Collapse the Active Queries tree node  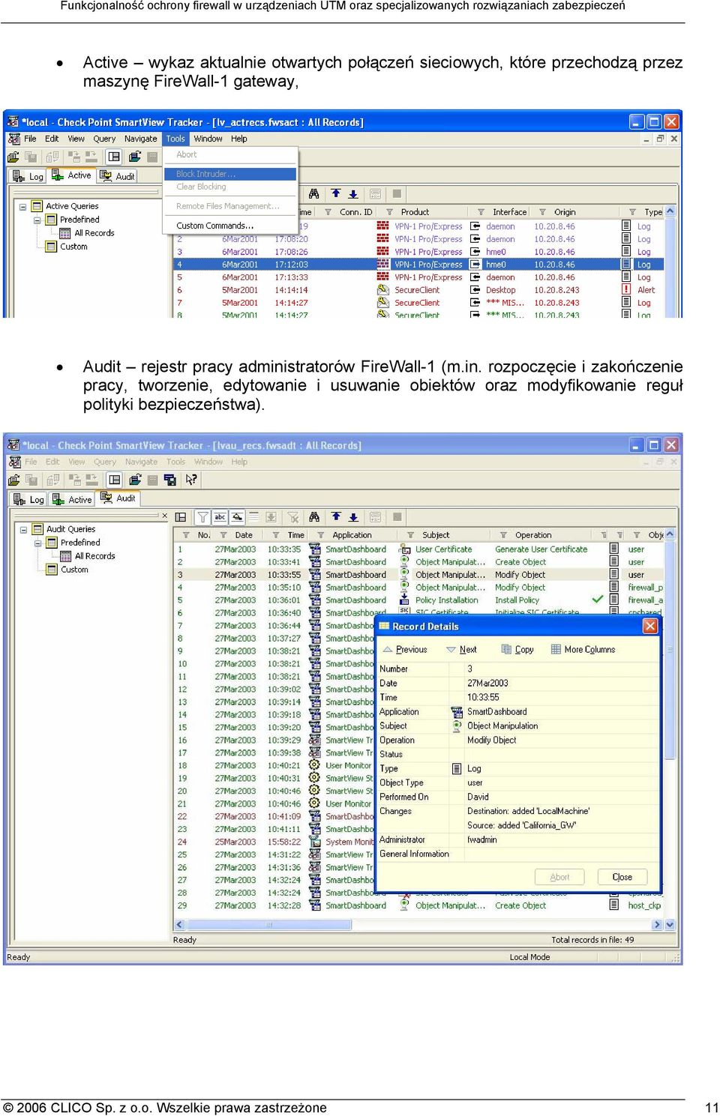(x=23, y=206)
